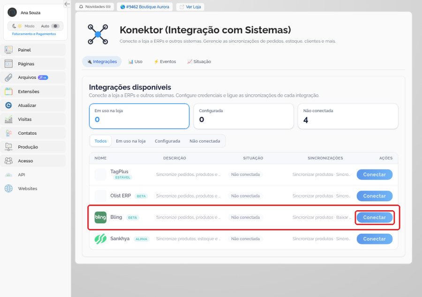Click the ALPHA badge next to Sankhya
The width and height of the screenshot is (422, 297).
coord(141,239)
